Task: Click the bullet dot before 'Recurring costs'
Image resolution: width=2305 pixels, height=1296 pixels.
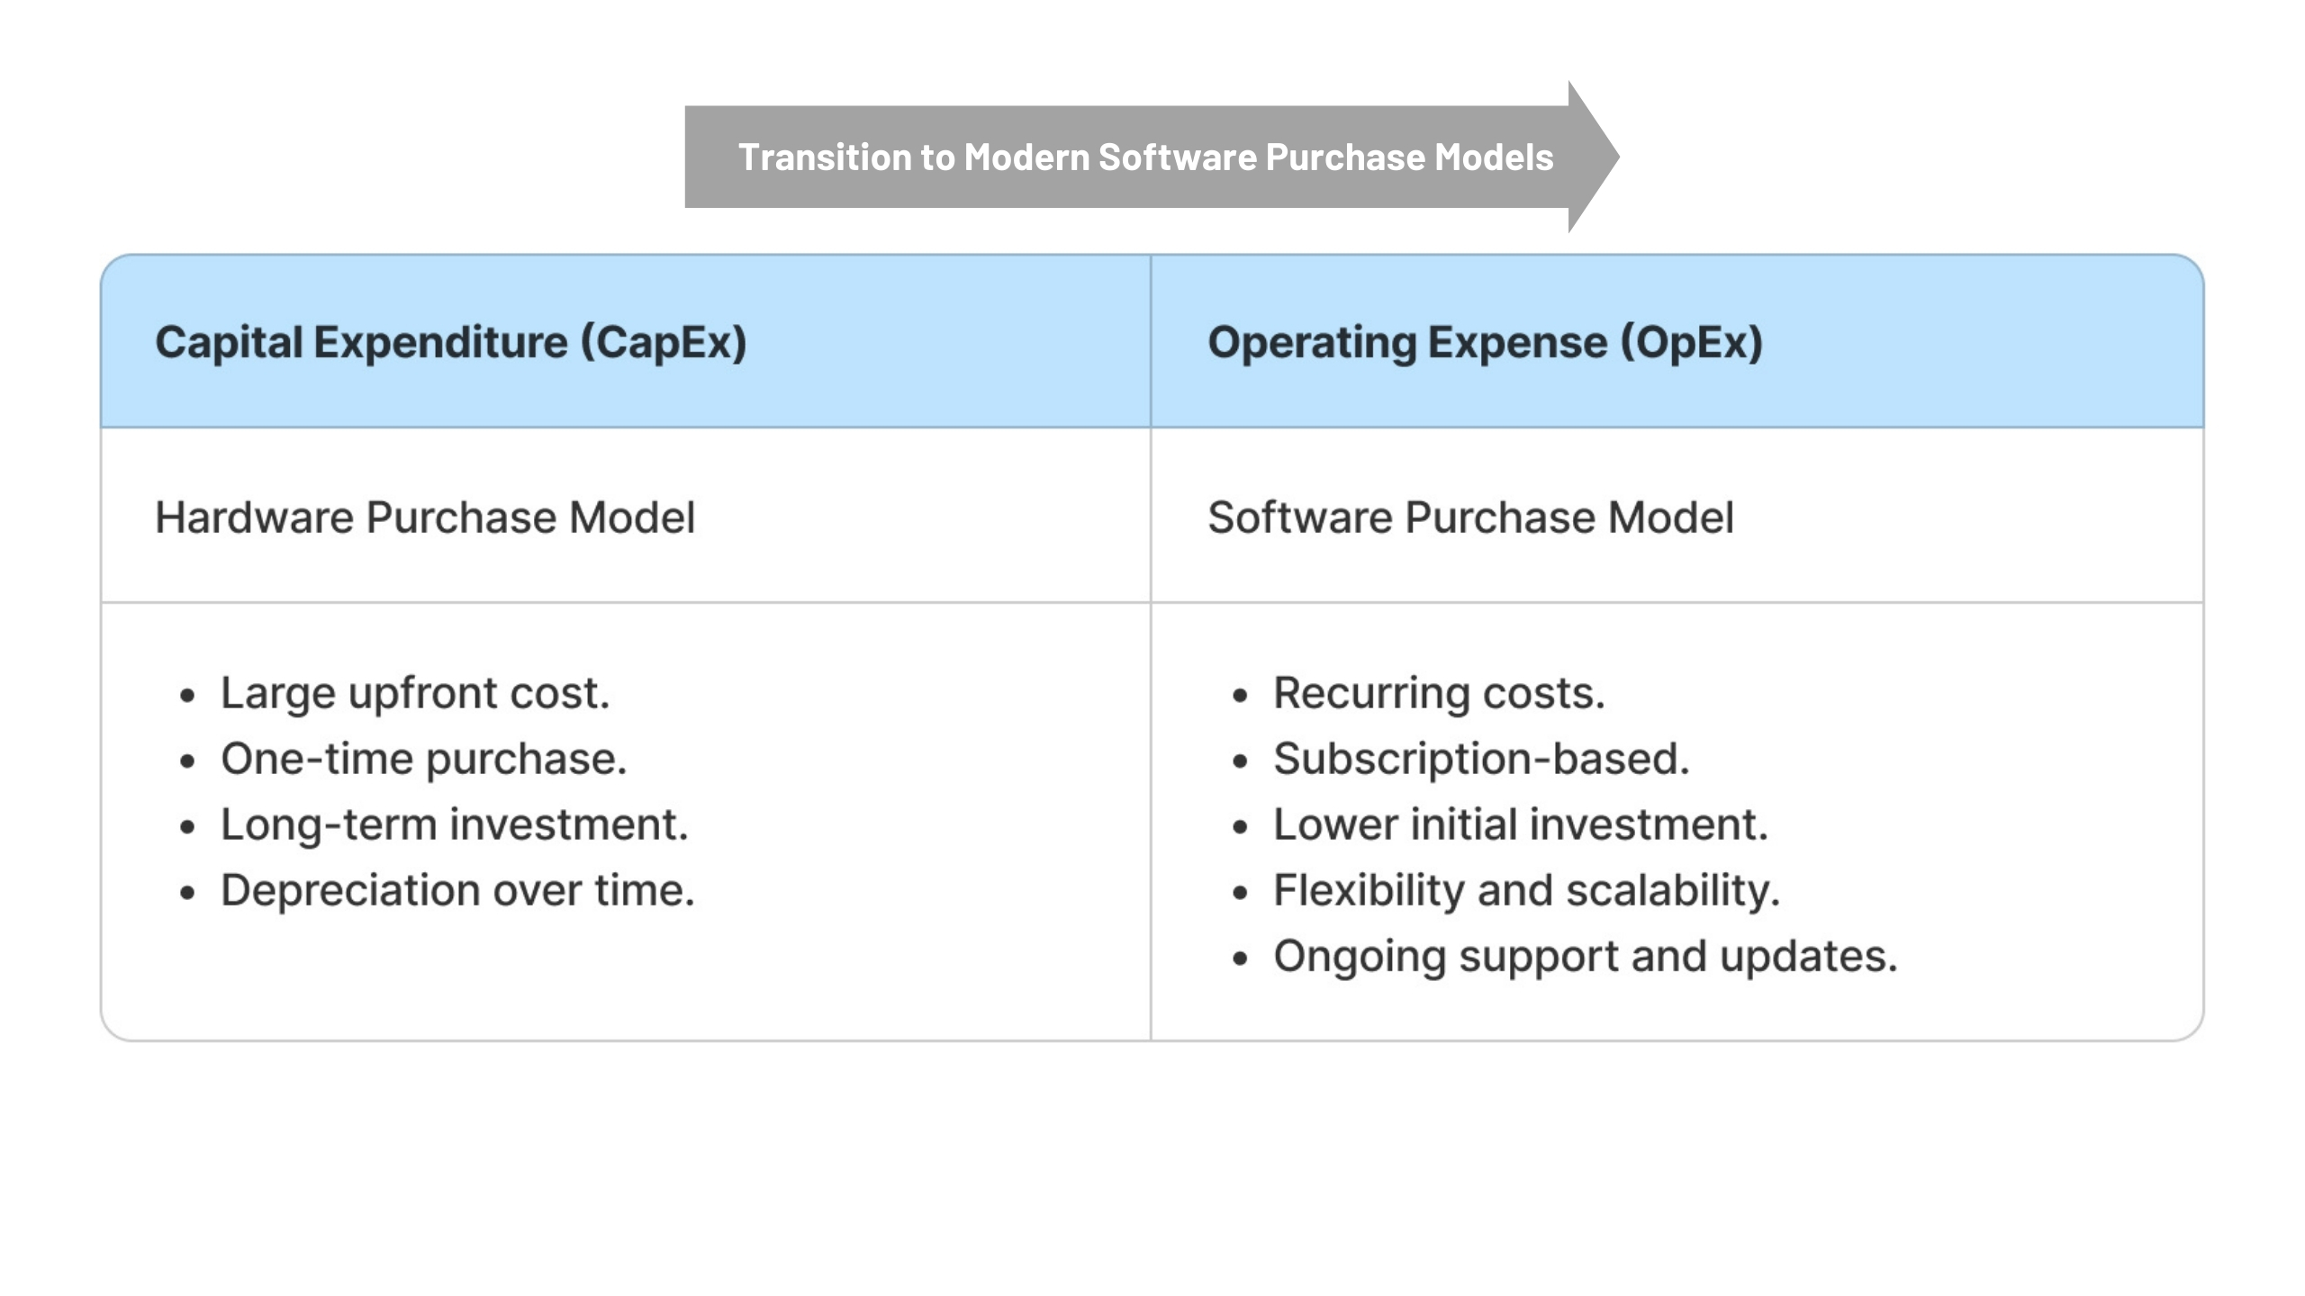Action: click(1240, 696)
